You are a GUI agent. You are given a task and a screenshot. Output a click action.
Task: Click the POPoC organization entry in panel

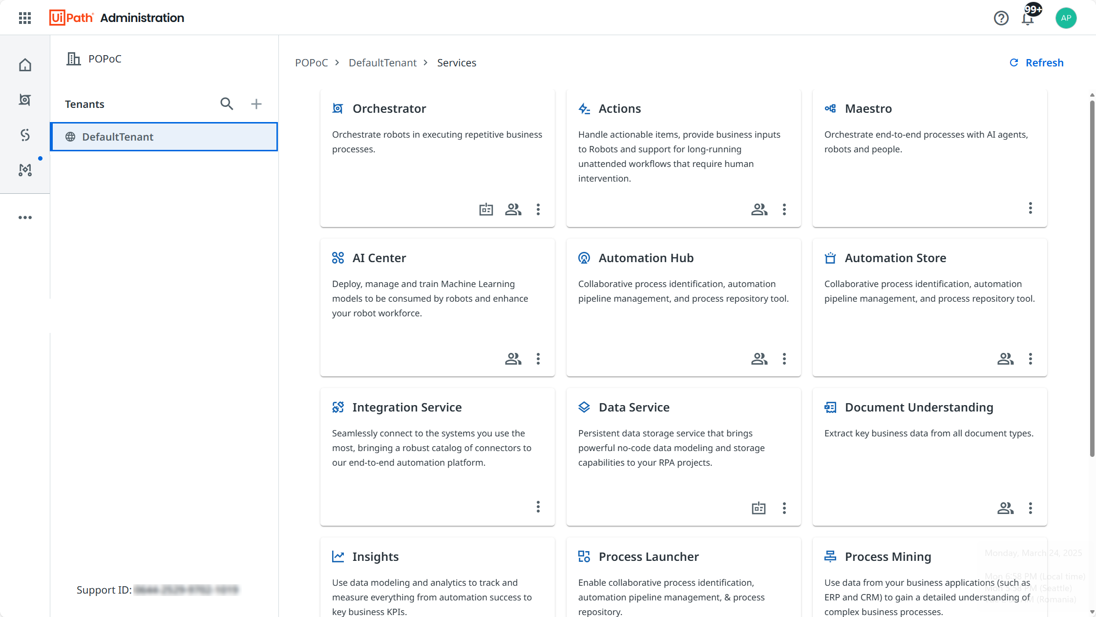click(94, 59)
